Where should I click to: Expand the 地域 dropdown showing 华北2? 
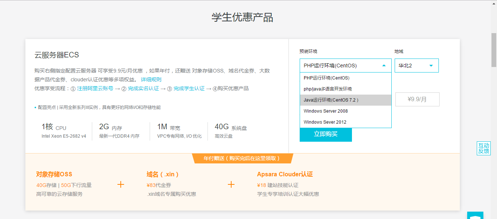click(x=416, y=66)
